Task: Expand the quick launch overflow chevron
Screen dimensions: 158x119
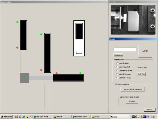Action: click(x=31, y=116)
